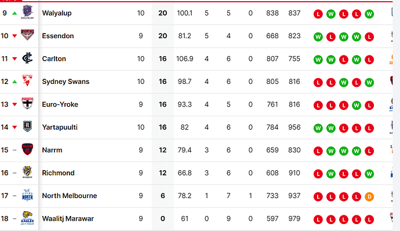Viewport: 400px width, 231px height.
Task: Click the Narrm club logo
Action: (27, 149)
